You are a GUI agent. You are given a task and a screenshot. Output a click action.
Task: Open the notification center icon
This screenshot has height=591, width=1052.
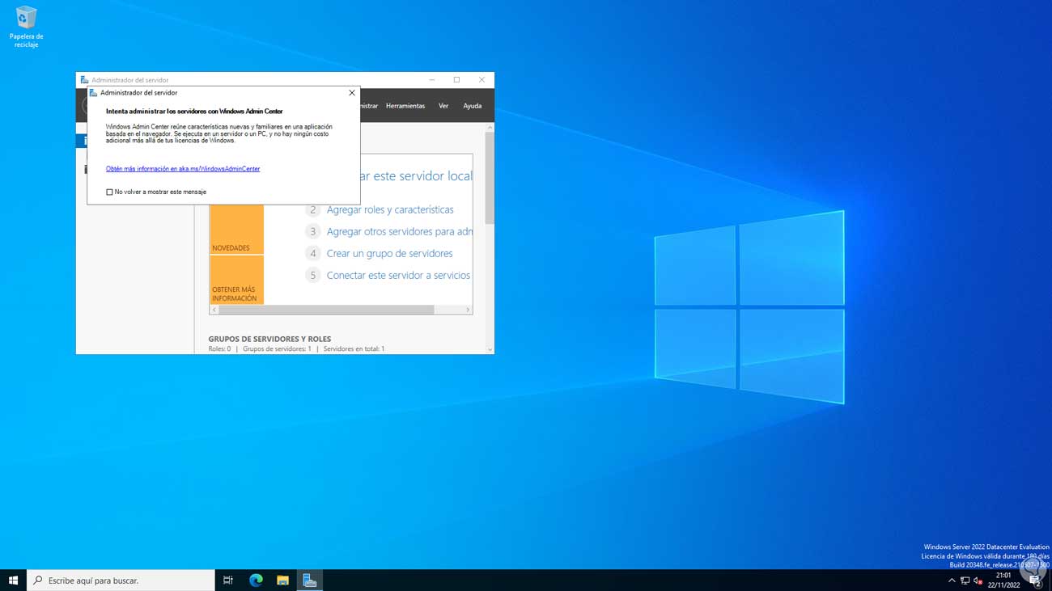pyautogui.click(x=1035, y=580)
